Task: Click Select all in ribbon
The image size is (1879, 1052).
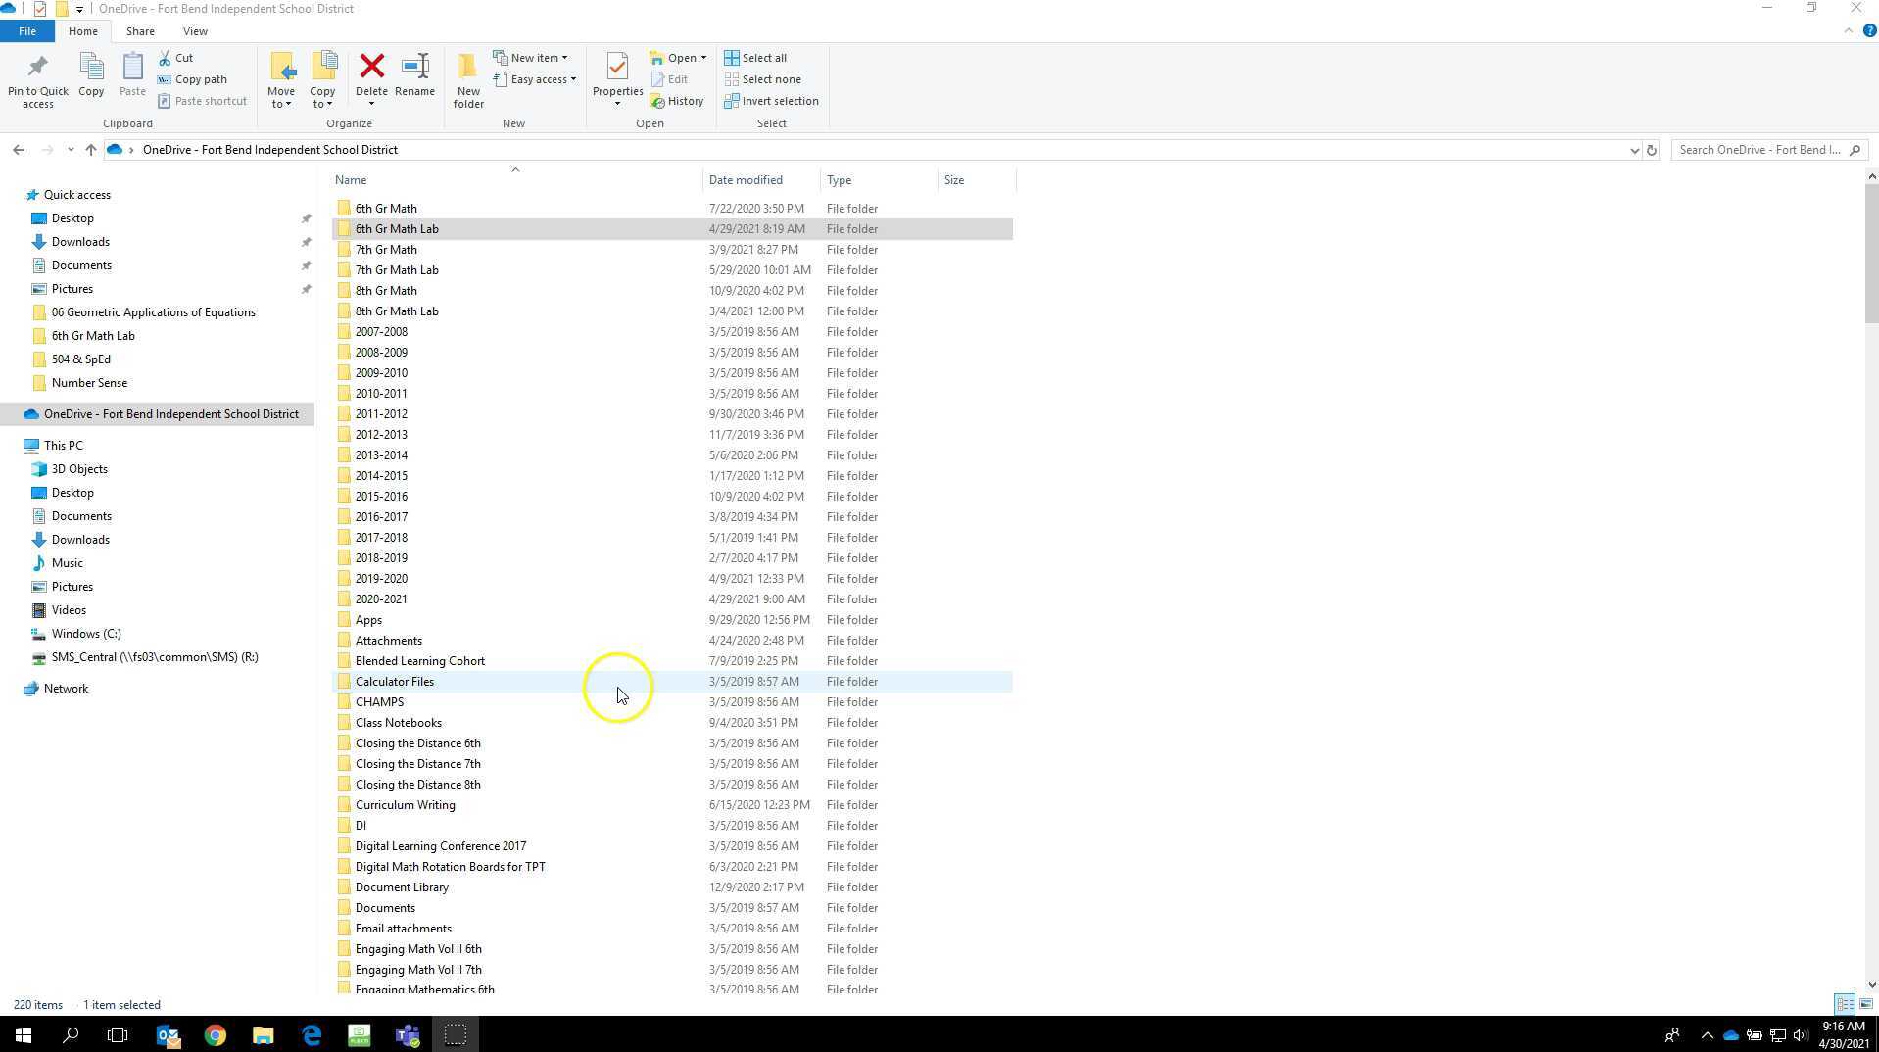Action: [755, 58]
